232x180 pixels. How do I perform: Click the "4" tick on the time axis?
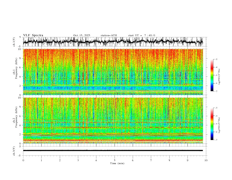pyautogui.click(x=96, y=160)
